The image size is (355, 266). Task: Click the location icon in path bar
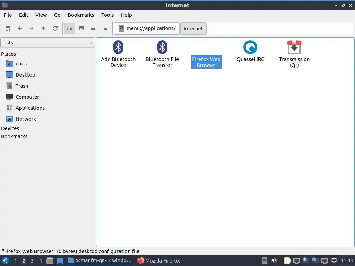tap(121, 28)
